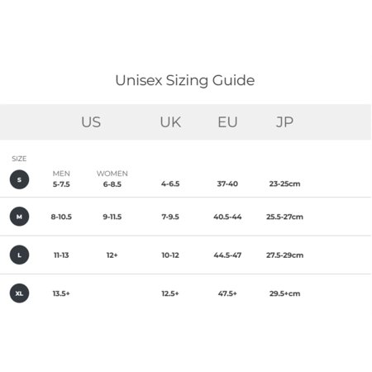
Task: Select the UK column header
Action: (x=170, y=122)
